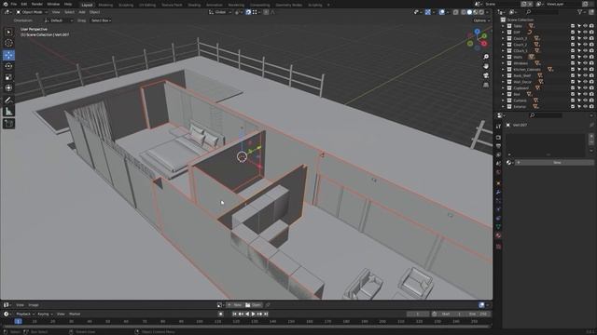This screenshot has height=335, width=597.
Task: Open the Material properties tab icon
Action: [498, 235]
